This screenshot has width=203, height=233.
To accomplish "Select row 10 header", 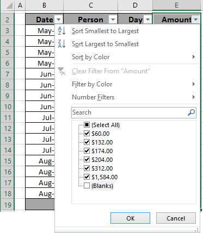I will (x=7, y=106).
